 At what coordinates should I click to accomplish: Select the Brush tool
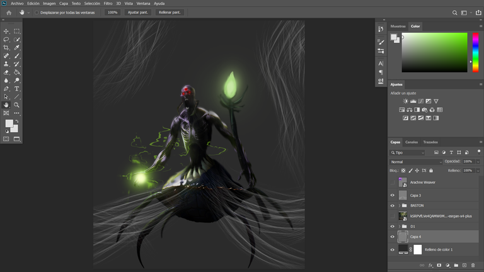pos(16,56)
